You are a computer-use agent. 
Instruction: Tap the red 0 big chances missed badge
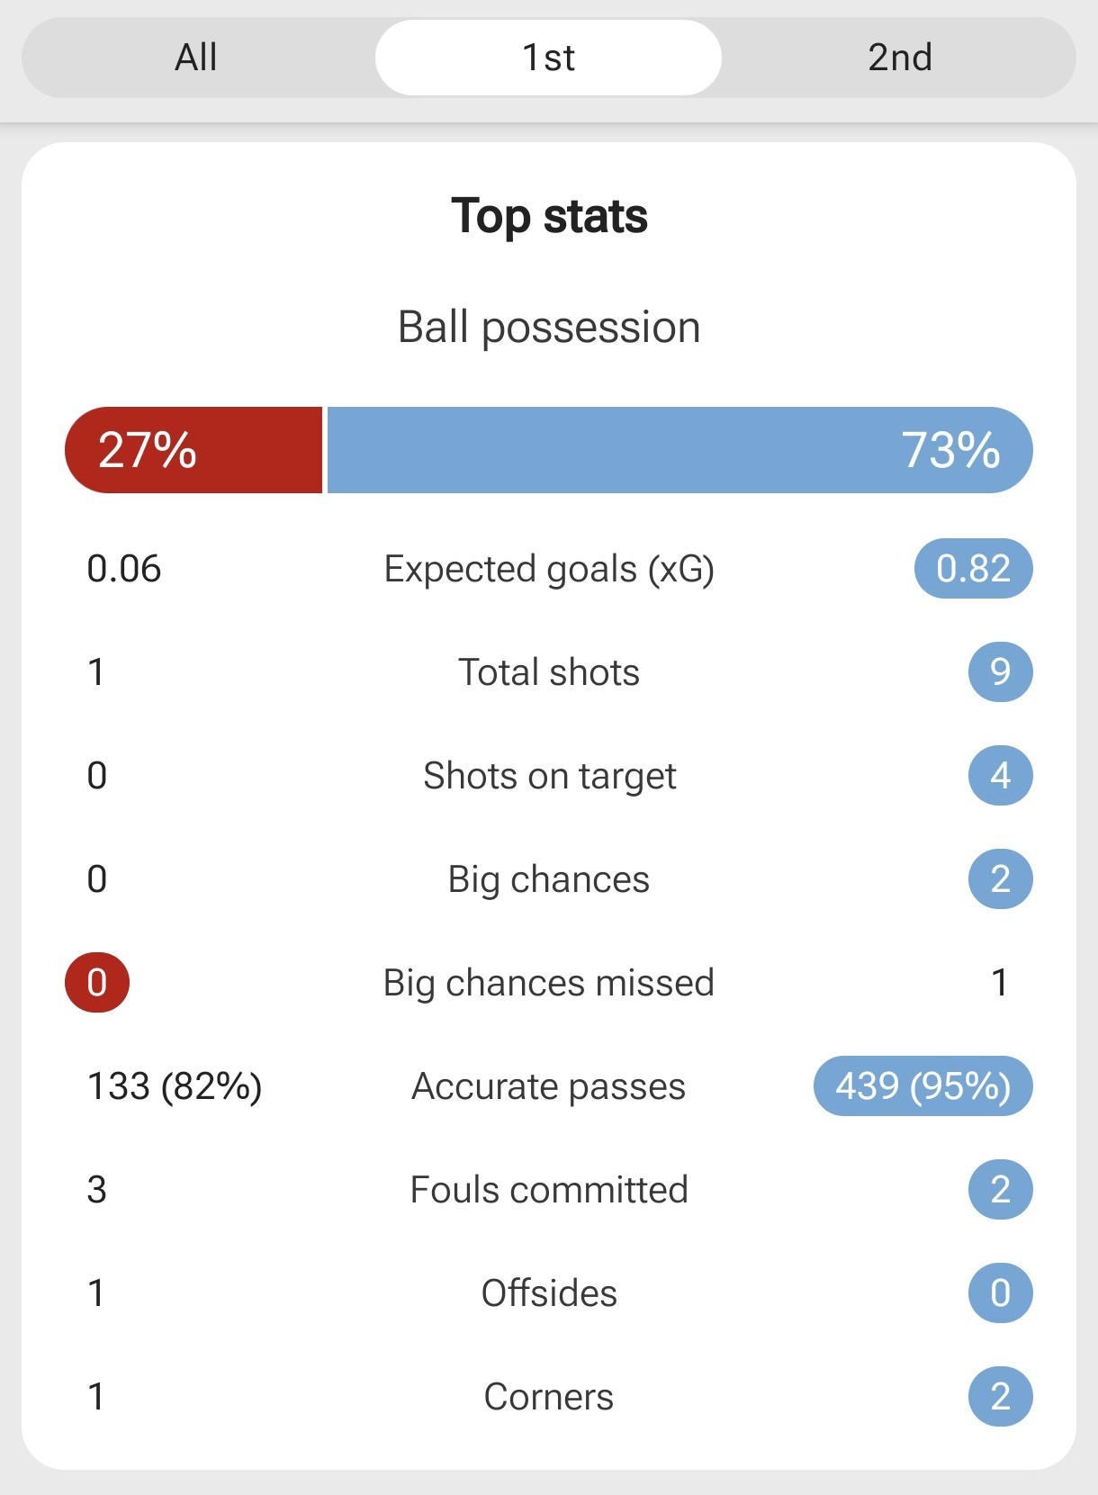click(x=97, y=982)
